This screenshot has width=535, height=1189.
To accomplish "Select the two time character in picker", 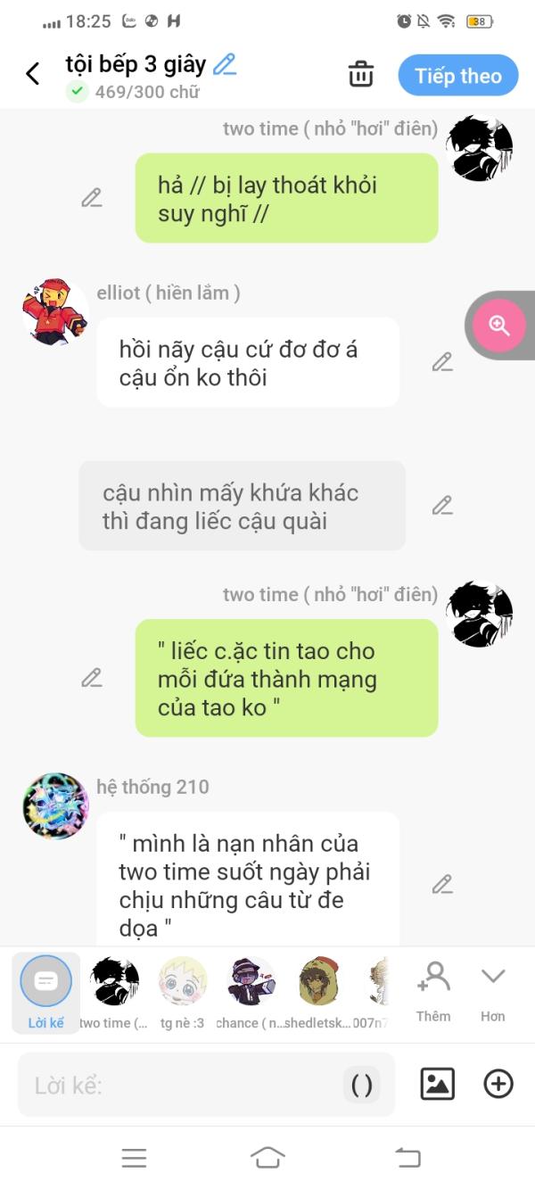I will coord(115,992).
